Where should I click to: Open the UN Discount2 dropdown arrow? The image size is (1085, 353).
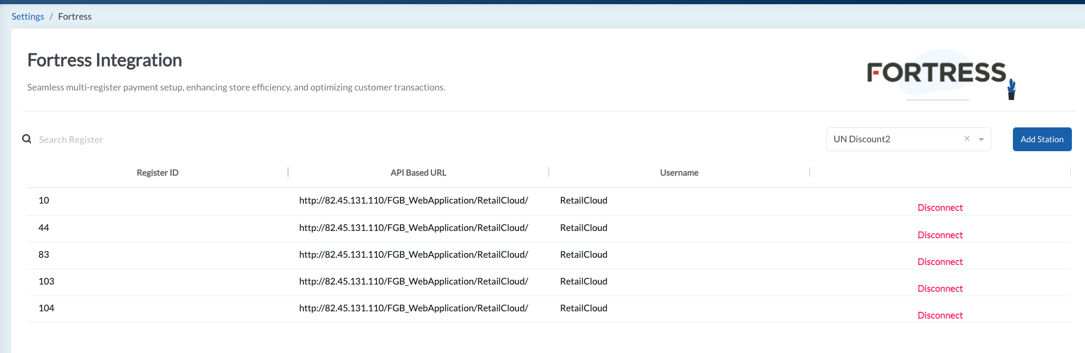(981, 139)
